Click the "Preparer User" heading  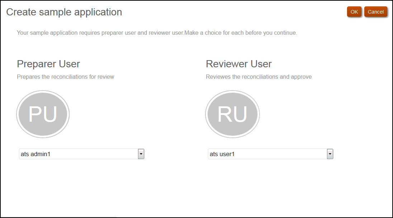click(x=48, y=64)
